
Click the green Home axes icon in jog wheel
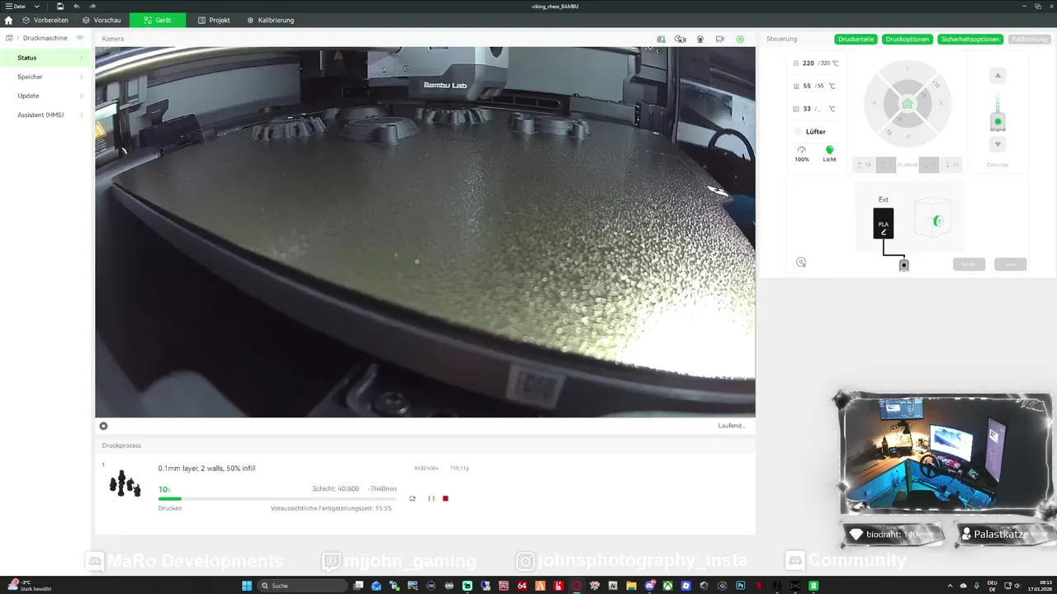(908, 104)
